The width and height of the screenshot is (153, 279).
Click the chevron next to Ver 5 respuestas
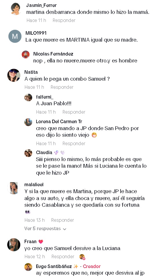pos(65,229)
